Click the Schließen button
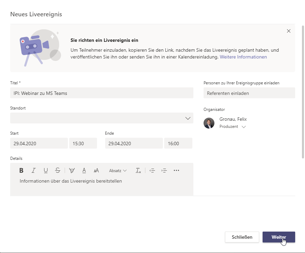 [242, 237]
